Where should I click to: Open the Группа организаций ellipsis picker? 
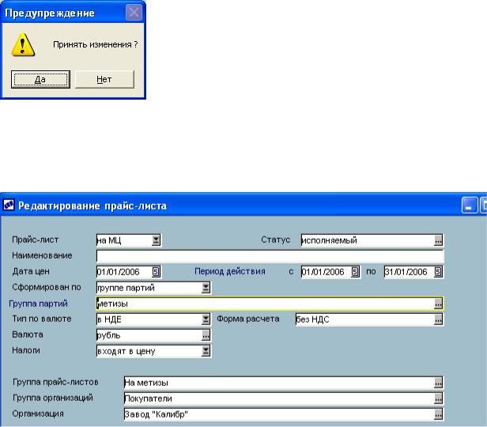(x=438, y=399)
